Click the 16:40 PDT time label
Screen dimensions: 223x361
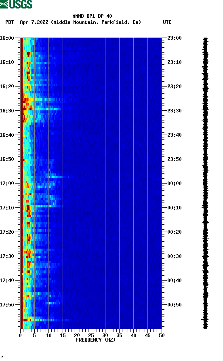(x=7, y=135)
